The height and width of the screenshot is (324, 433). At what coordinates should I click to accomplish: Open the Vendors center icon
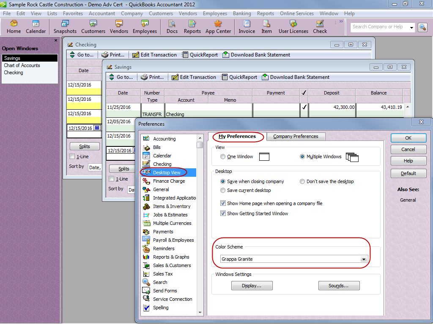pyautogui.click(x=119, y=27)
